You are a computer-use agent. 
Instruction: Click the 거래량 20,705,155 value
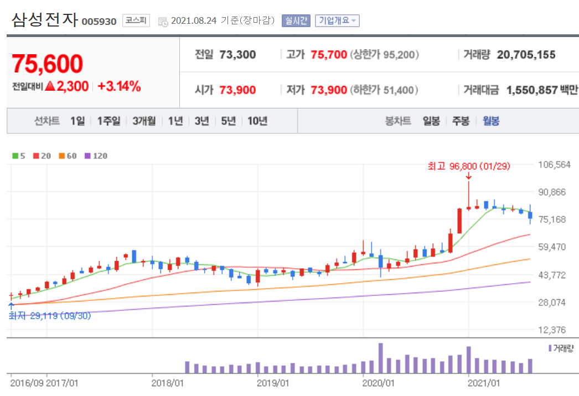[x=526, y=55]
